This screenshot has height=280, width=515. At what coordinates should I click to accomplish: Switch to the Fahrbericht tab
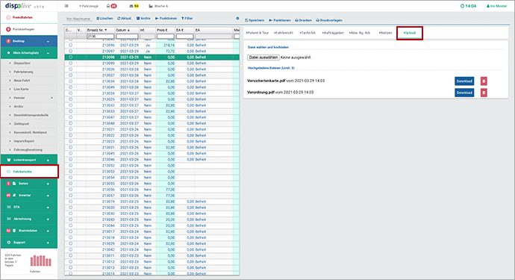pos(284,33)
